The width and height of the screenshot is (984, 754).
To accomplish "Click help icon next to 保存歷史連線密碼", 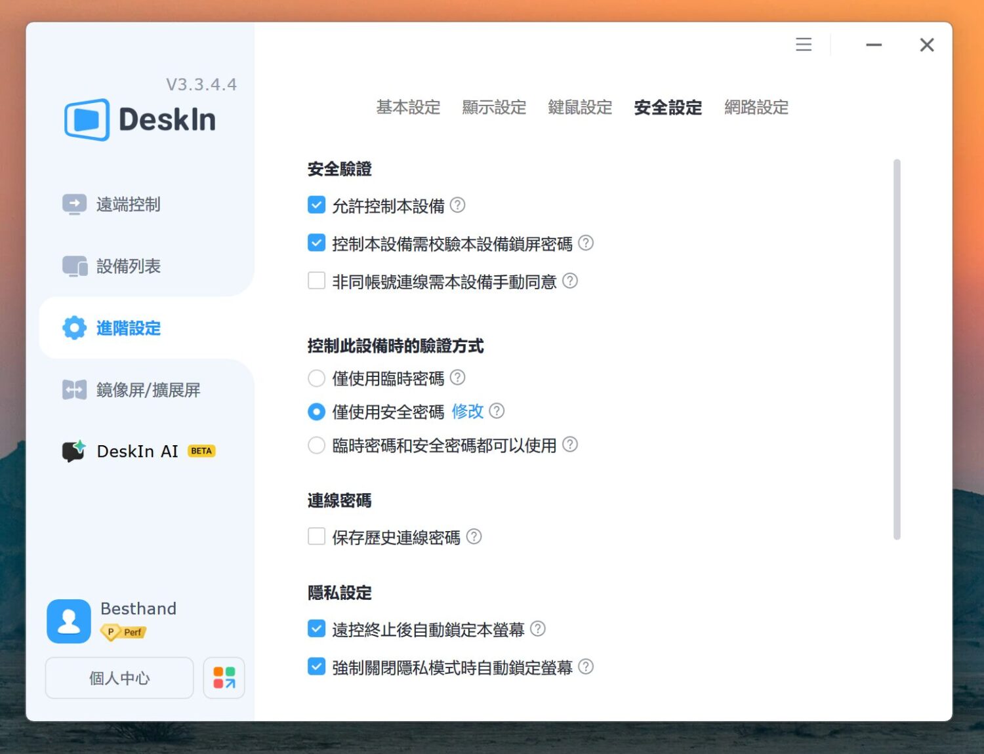I will tap(474, 537).
